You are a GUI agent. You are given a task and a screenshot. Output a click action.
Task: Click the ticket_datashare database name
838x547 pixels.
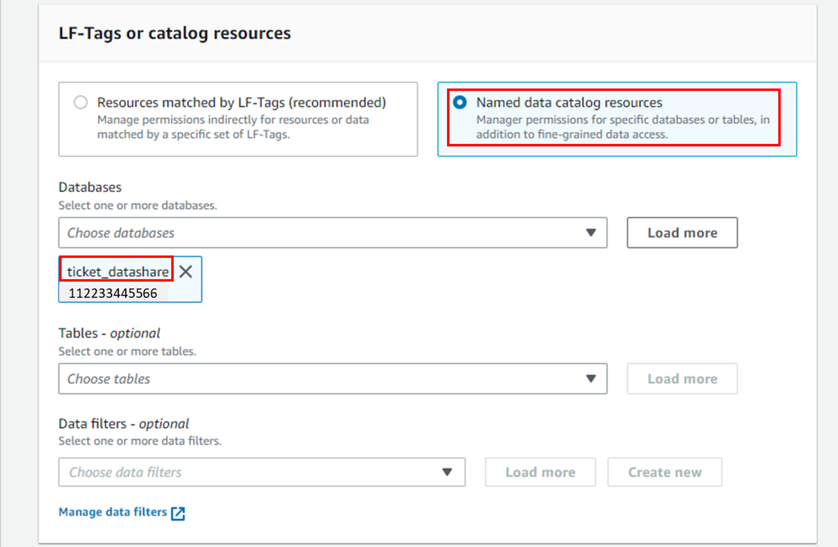(x=117, y=272)
